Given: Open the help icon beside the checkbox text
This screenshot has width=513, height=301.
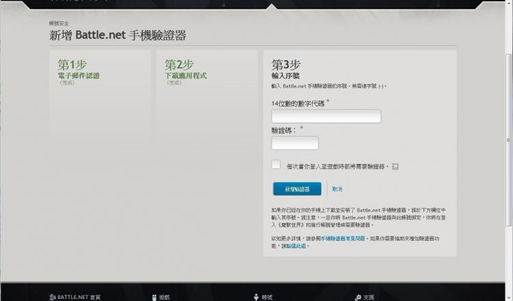Looking at the screenshot, I should pyautogui.click(x=395, y=166).
